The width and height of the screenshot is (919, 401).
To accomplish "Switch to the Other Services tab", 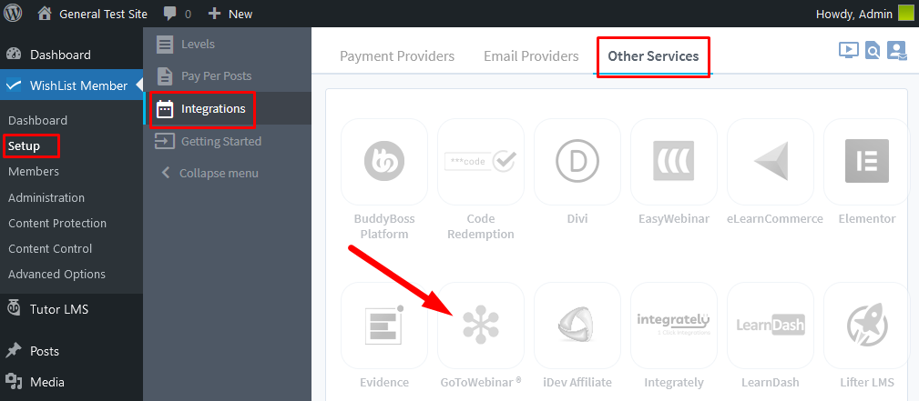I will (653, 56).
